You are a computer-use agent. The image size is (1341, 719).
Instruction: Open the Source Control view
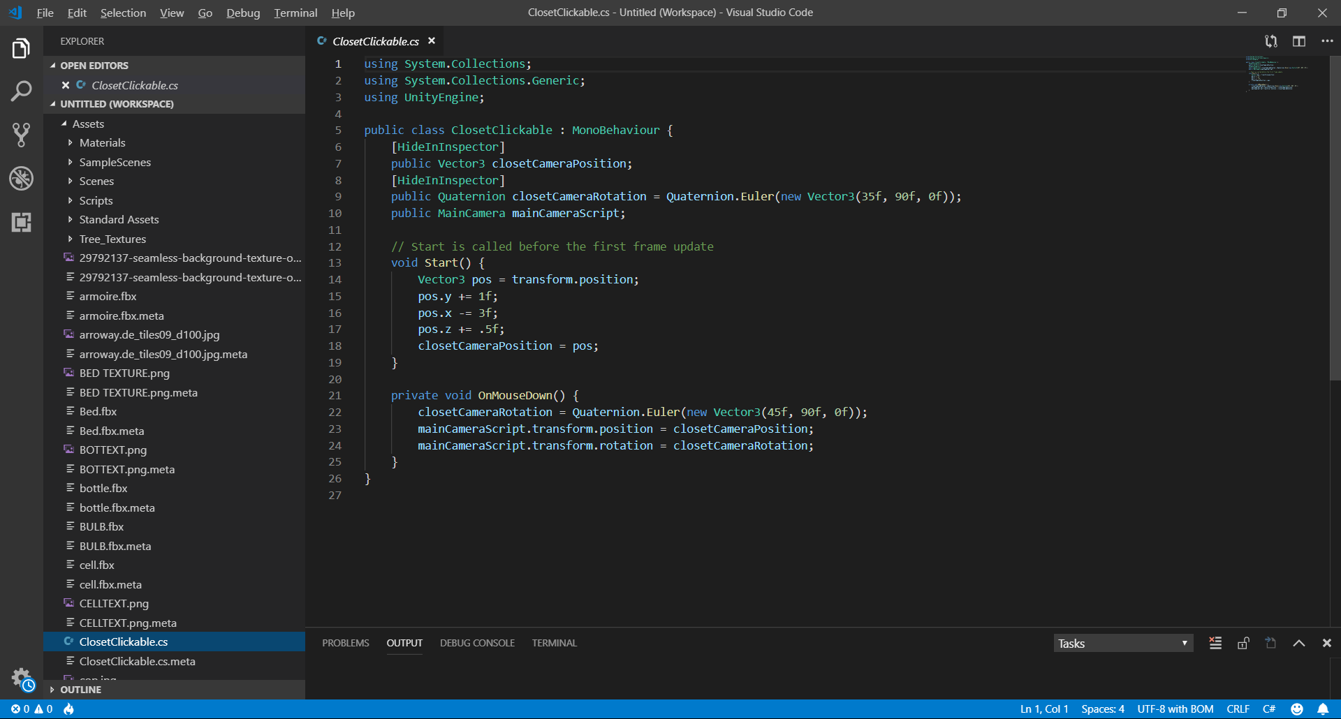click(21, 135)
